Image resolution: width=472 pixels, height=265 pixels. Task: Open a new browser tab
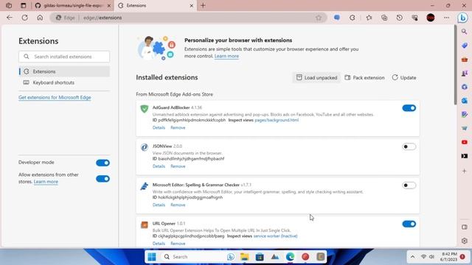203,5
